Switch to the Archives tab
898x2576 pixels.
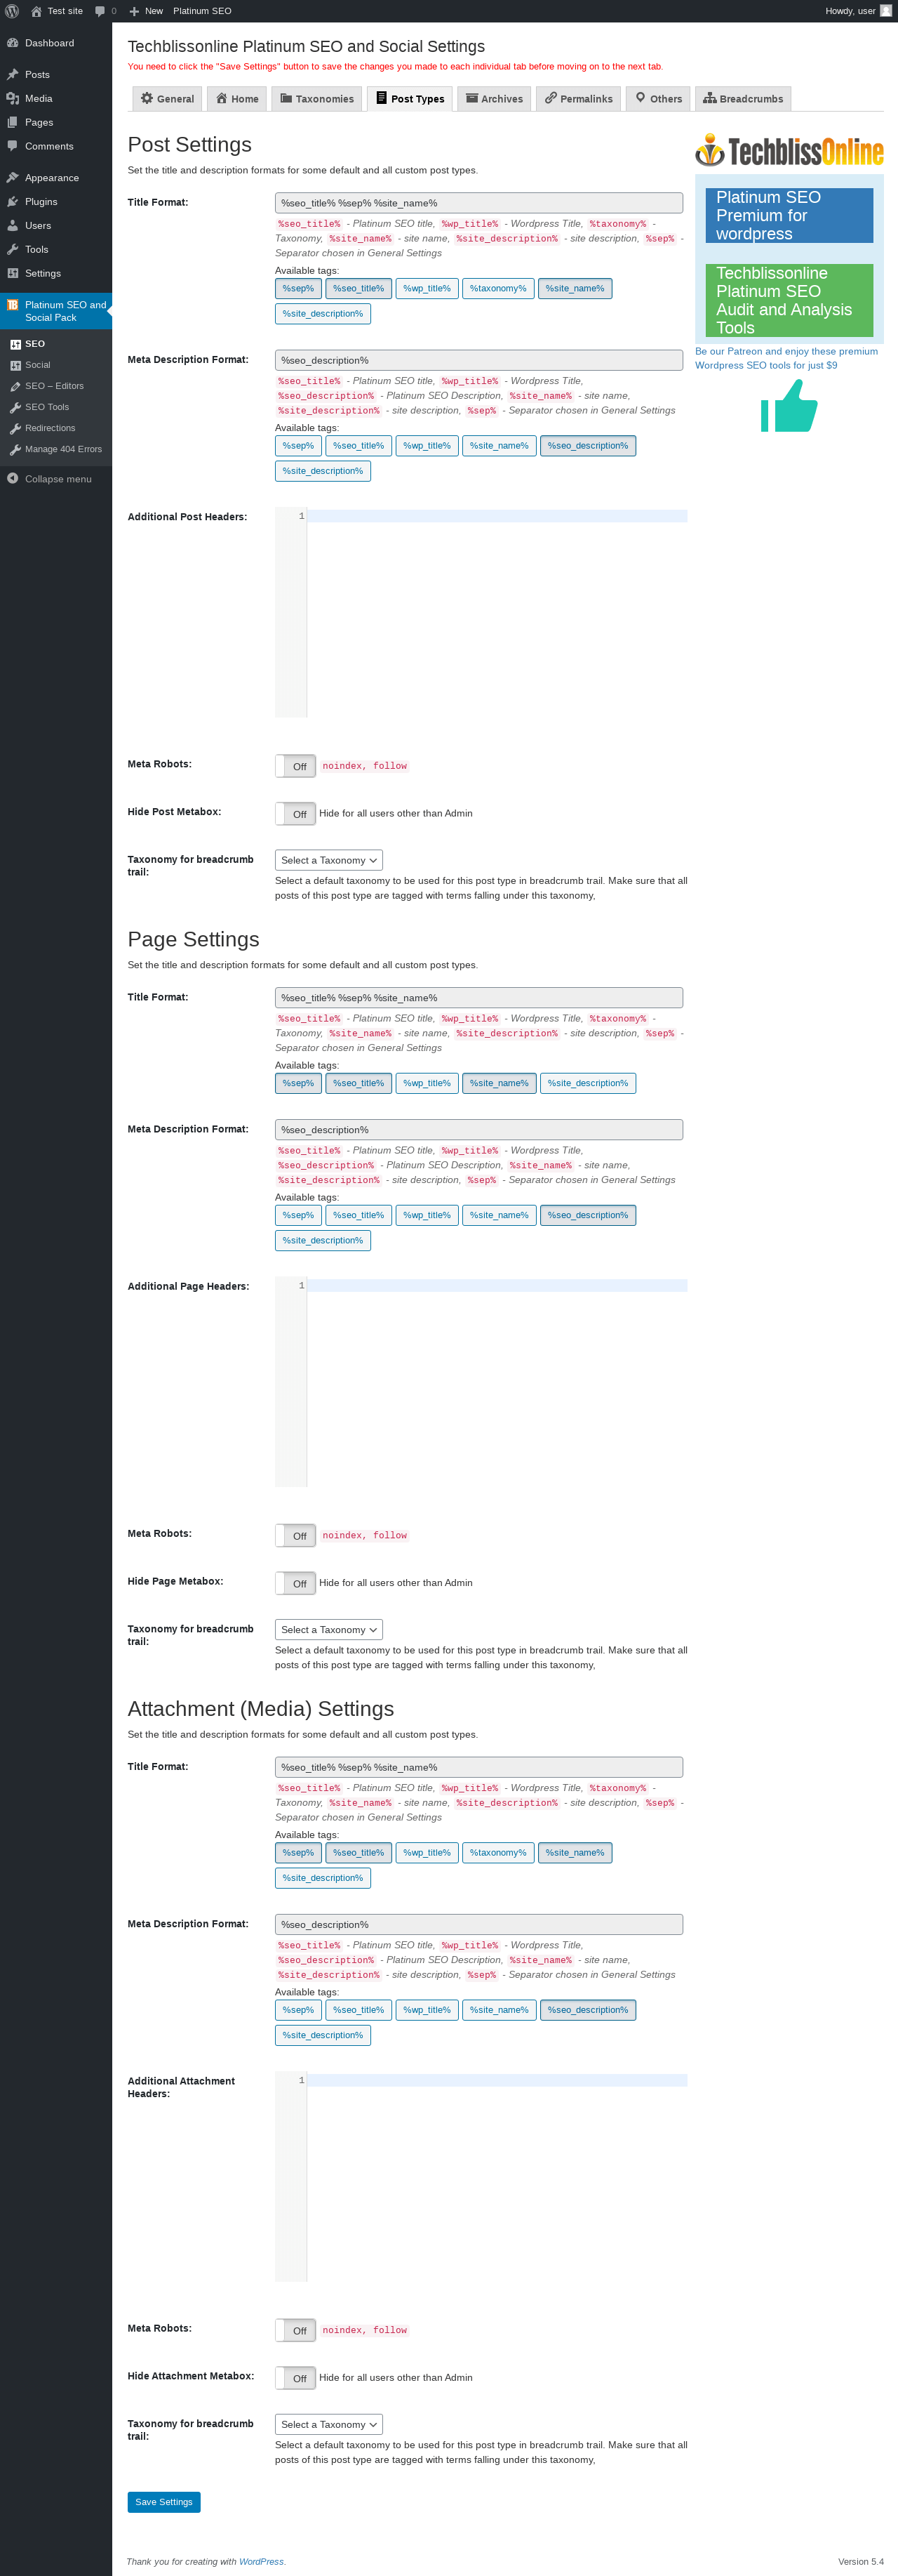point(495,99)
